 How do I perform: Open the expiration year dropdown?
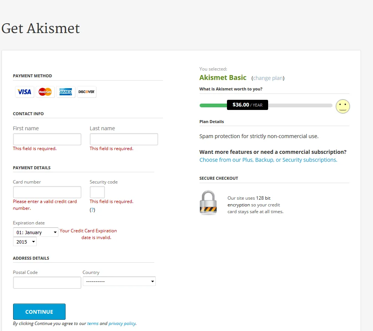[25, 242]
